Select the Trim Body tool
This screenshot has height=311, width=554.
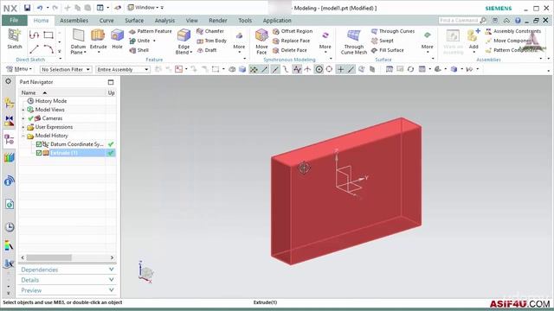point(211,41)
